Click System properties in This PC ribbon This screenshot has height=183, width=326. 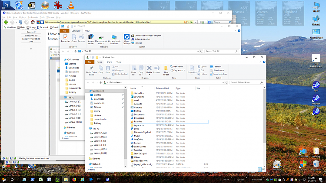[x=140, y=39]
